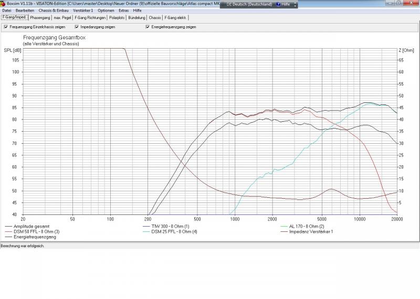The width and height of the screenshot is (420, 299).
Task: Open the Hilfe menu in menu bar
Action: pos(138,10)
